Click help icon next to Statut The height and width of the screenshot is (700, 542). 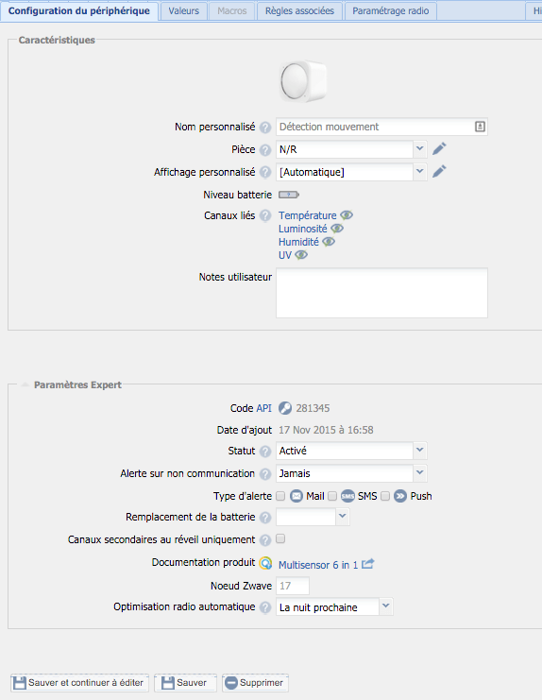[x=265, y=452]
